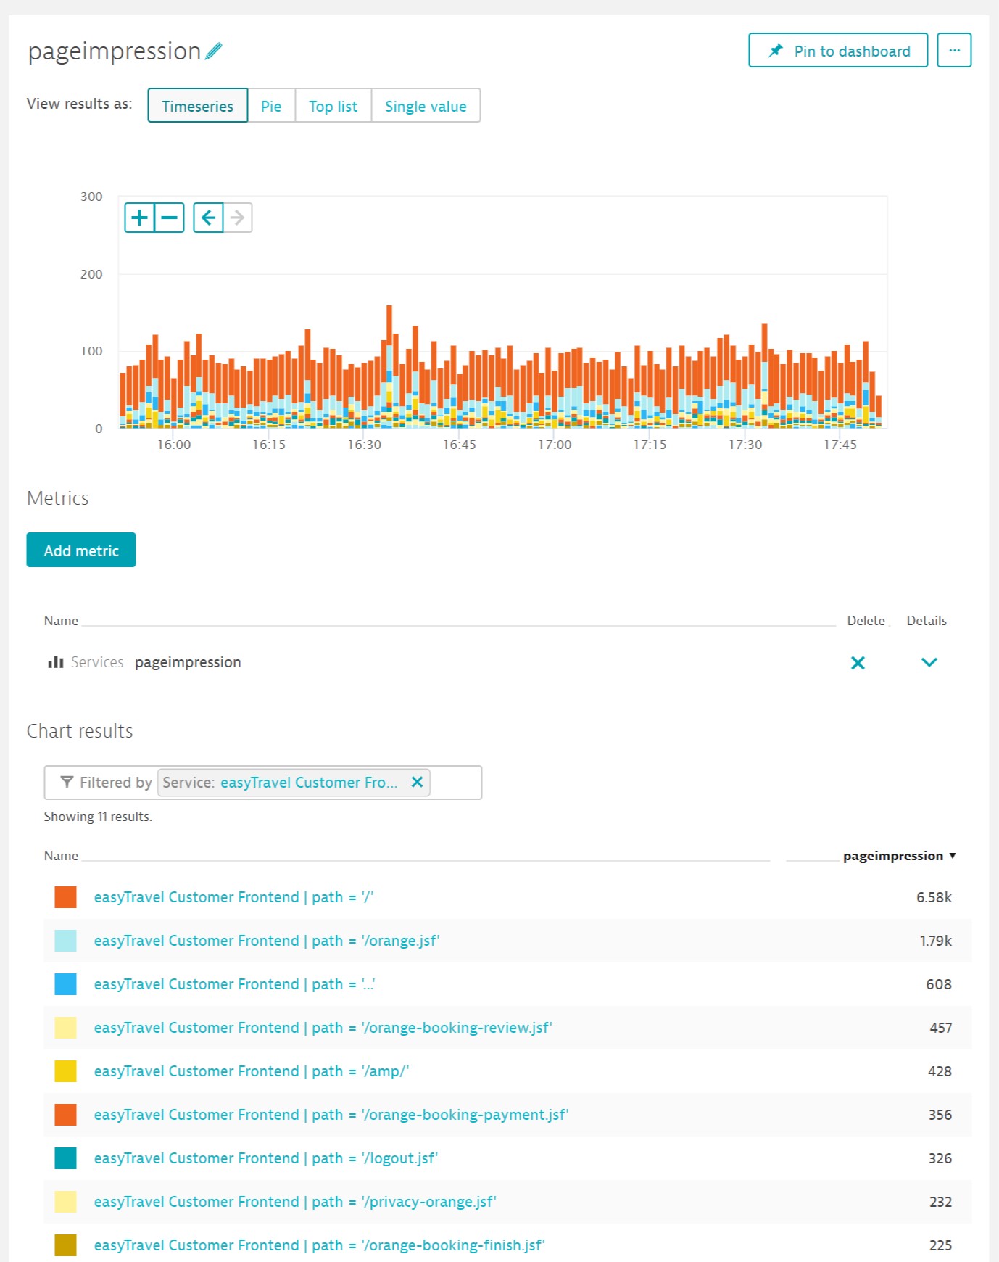This screenshot has width=999, height=1262.
Task: Zoom in the chart with plus button
Action: click(x=139, y=218)
